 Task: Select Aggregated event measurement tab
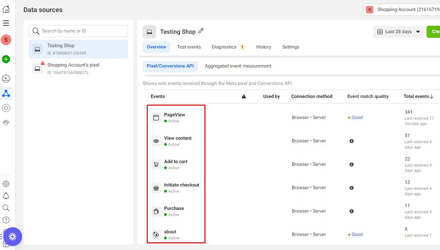point(238,66)
